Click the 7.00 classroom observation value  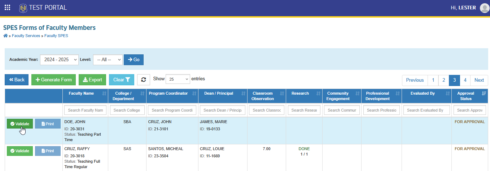point(266,149)
